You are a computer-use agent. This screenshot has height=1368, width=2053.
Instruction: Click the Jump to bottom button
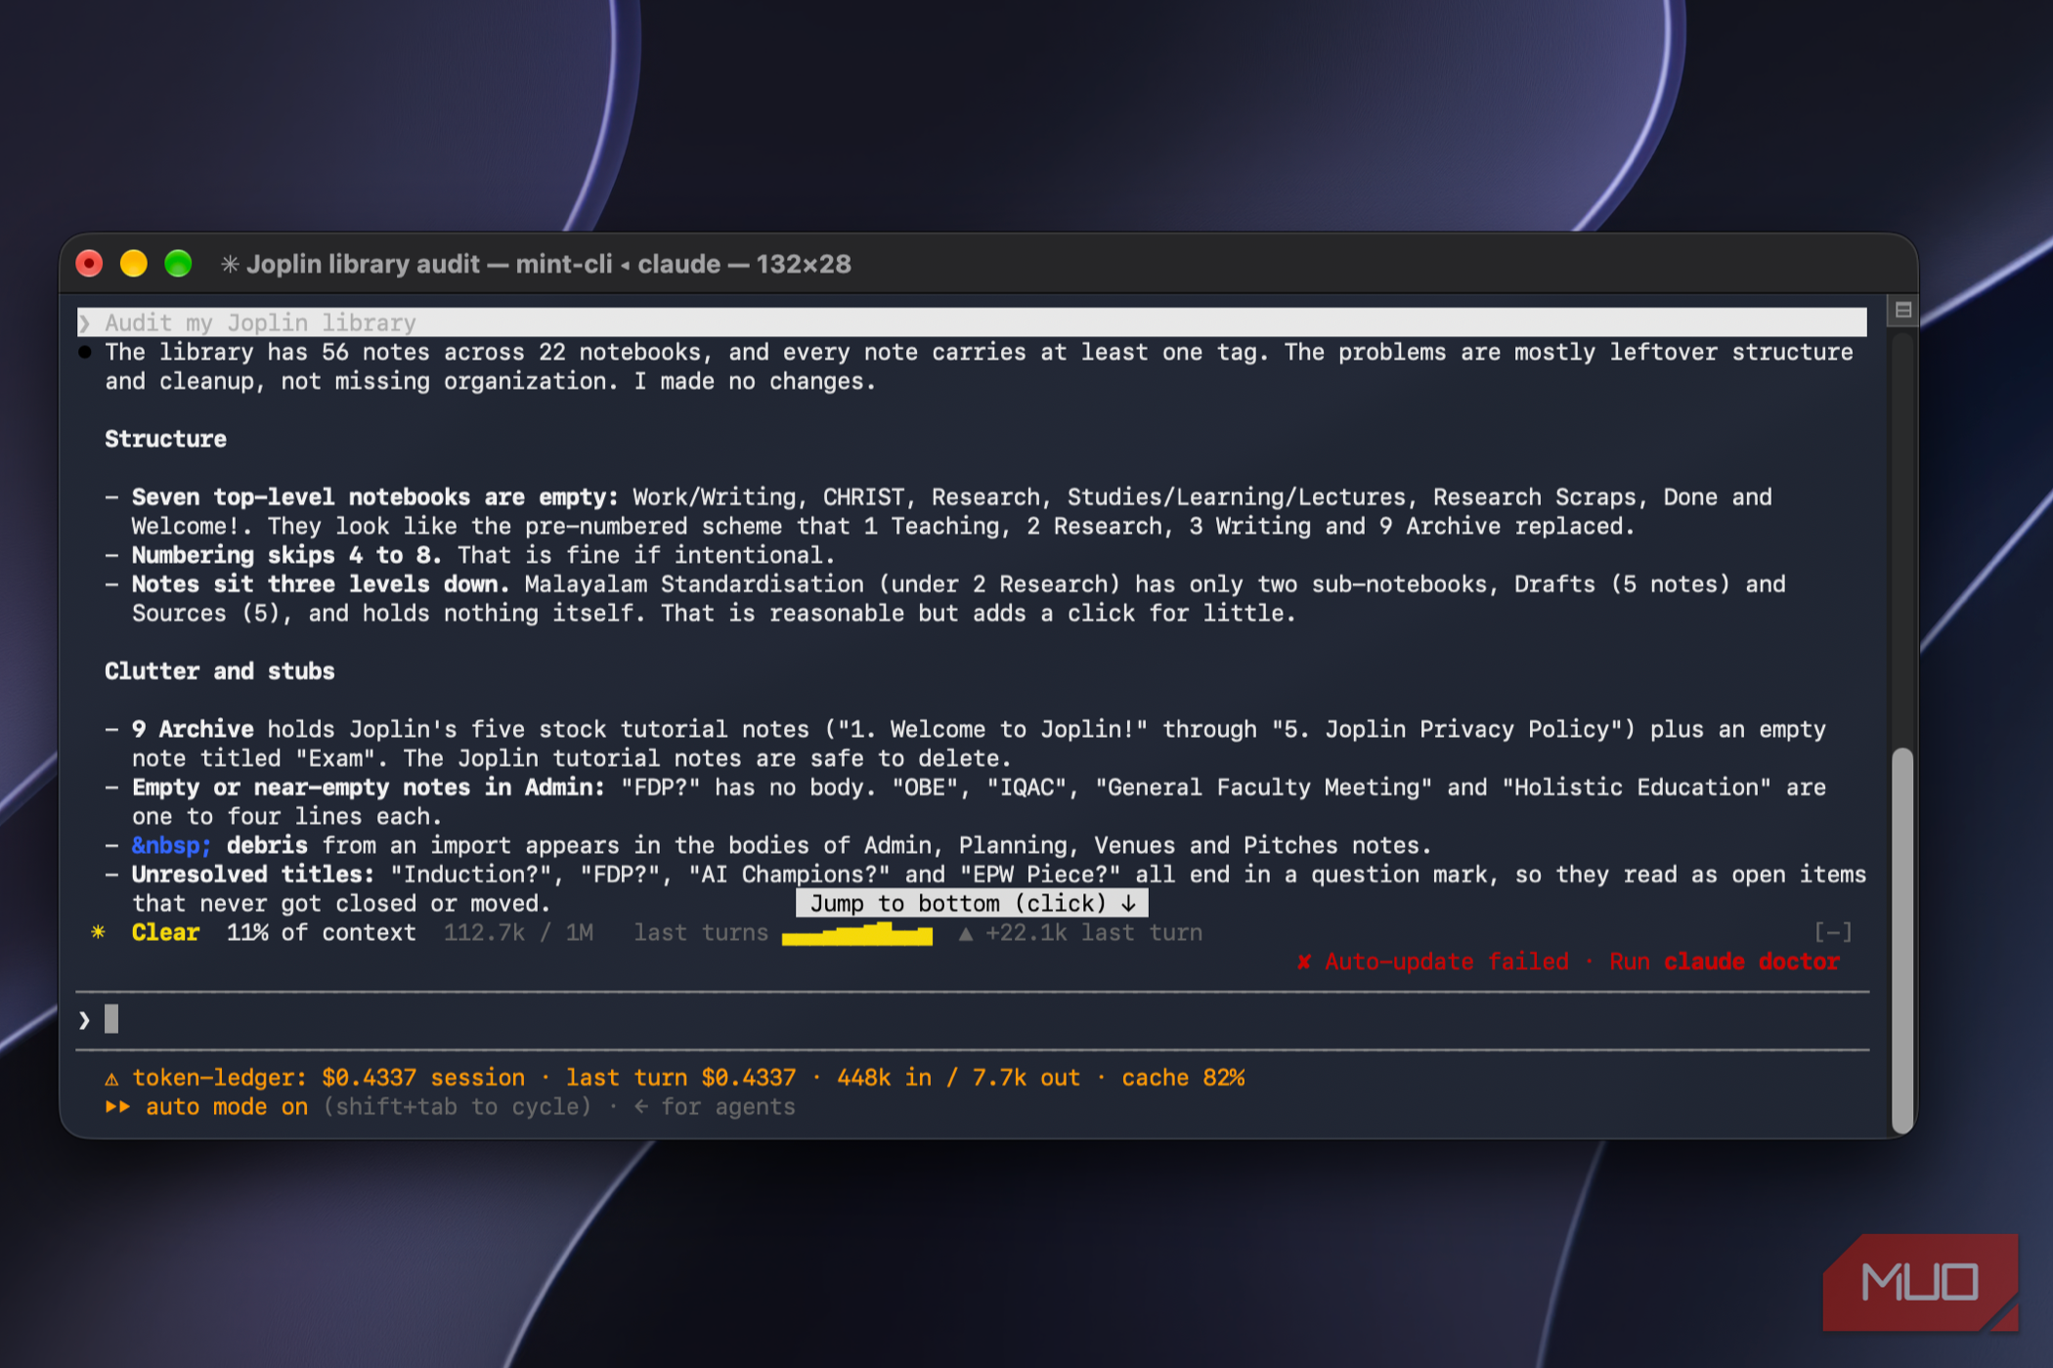click(972, 903)
